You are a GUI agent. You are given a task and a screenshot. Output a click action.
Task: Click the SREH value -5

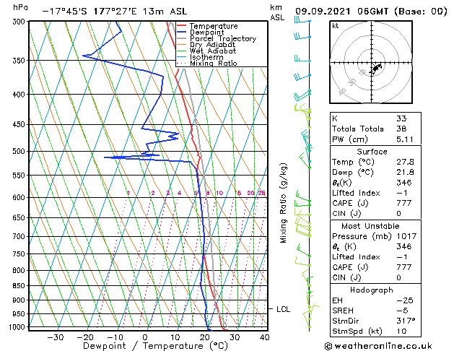(402, 311)
